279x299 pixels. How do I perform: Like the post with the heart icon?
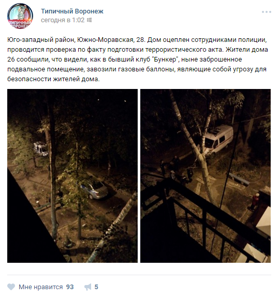click(x=11, y=287)
